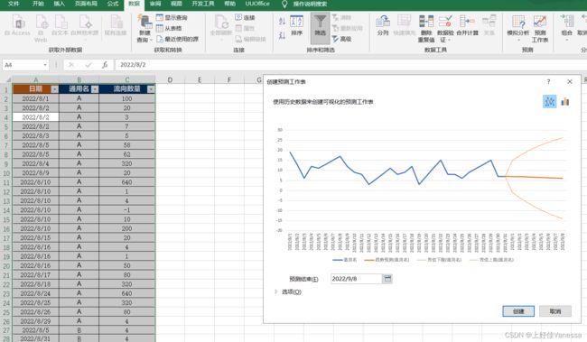Select cell 2022/8/31 in row 28
This screenshot has height=342, width=587.
35,338
